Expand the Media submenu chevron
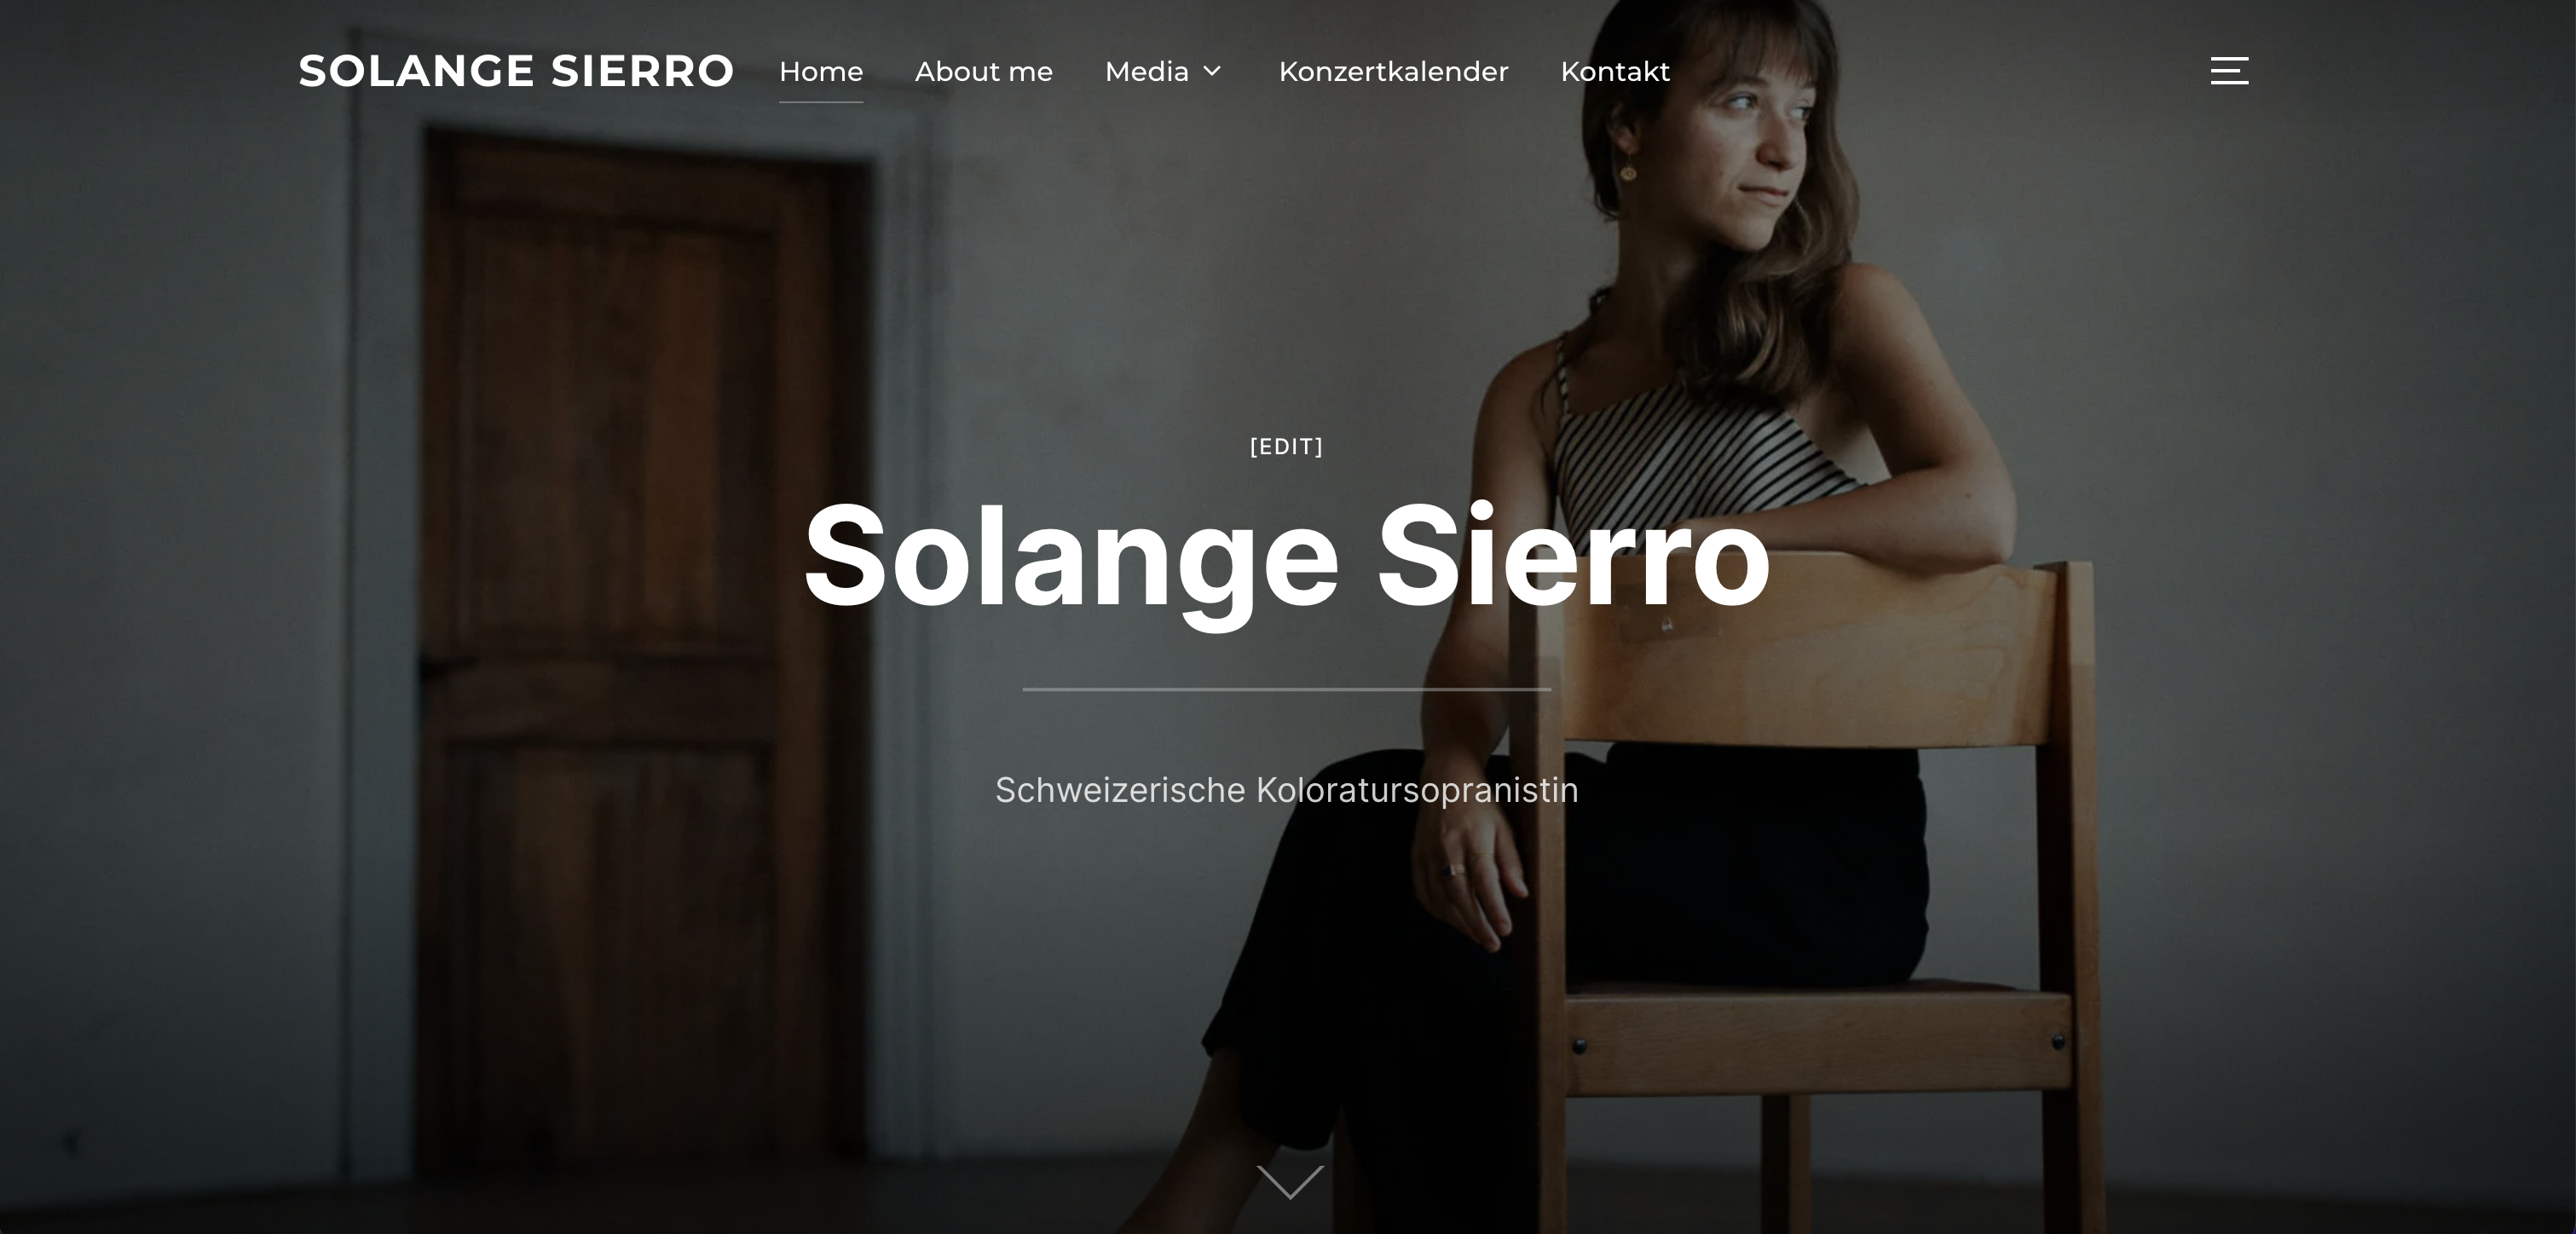The width and height of the screenshot is (2576, 1234). click(1212, 71)
